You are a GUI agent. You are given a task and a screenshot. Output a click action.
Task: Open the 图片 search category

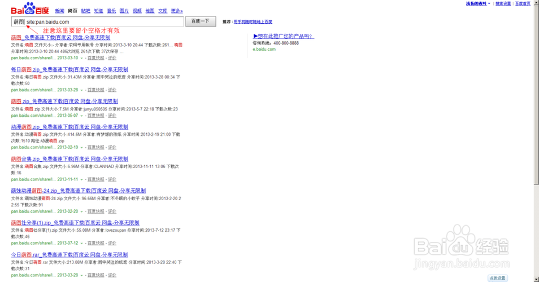(124, 11)
